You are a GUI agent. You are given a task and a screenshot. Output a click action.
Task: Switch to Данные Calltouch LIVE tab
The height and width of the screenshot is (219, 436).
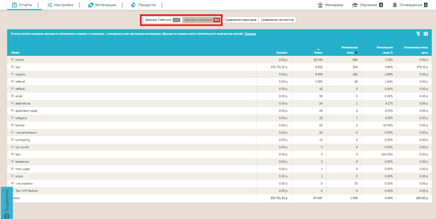click(162, 20)
